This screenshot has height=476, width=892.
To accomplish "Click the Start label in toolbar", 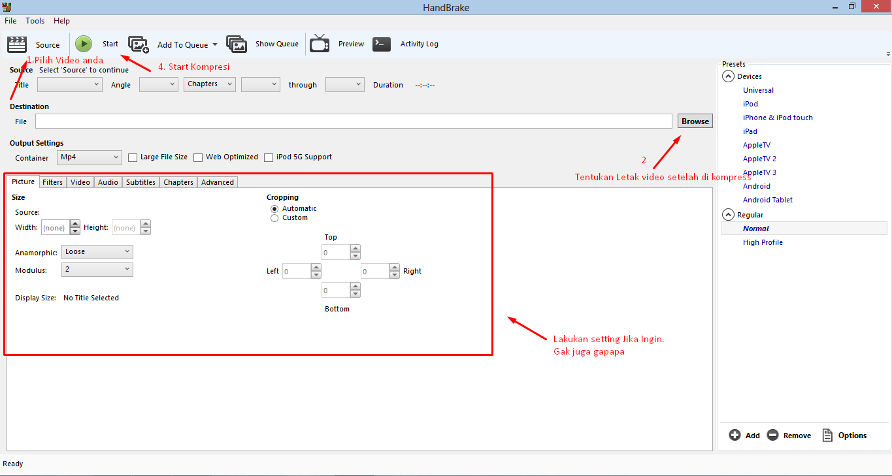I will [110, 44].
